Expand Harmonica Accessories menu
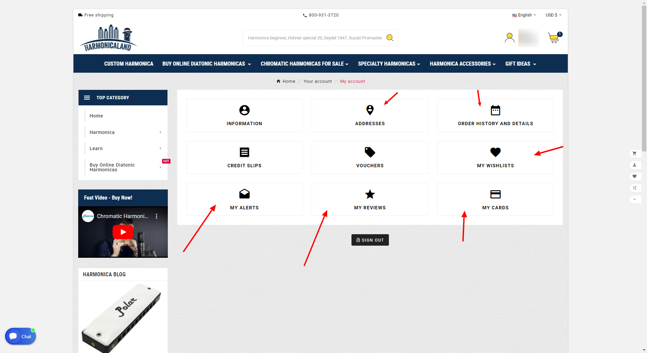Screen dimensions: 647x353 click(x=463, y=64)
